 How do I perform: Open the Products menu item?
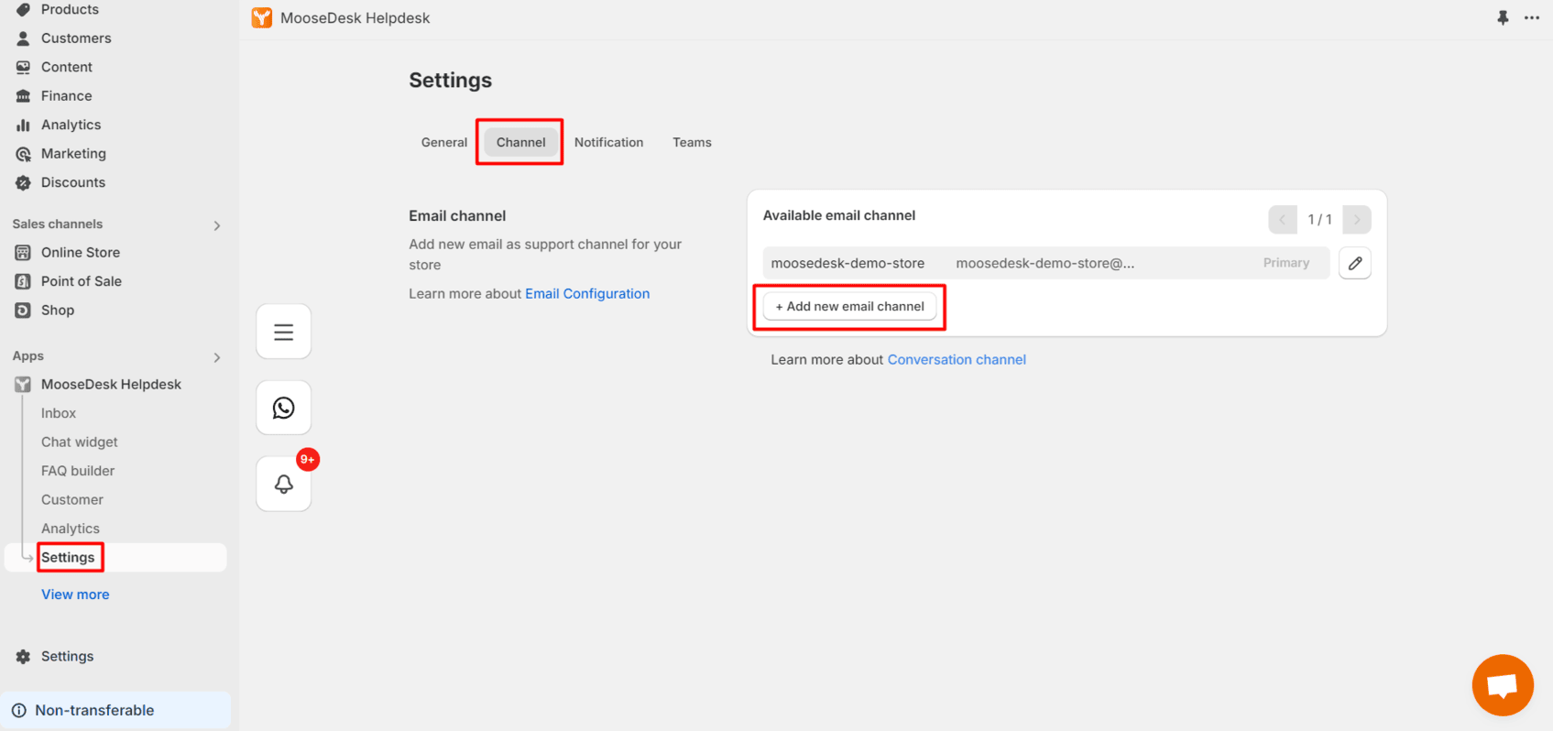[70, 9]
